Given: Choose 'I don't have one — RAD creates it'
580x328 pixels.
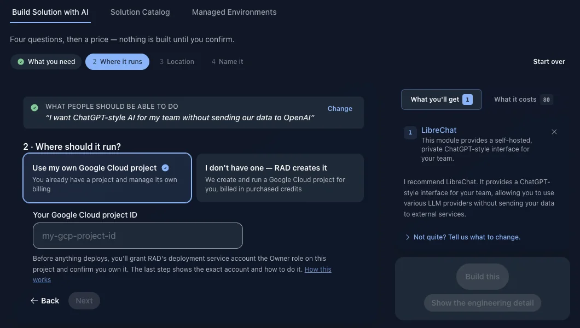Looking at the screenshot, I should click(x=280, y=178).
